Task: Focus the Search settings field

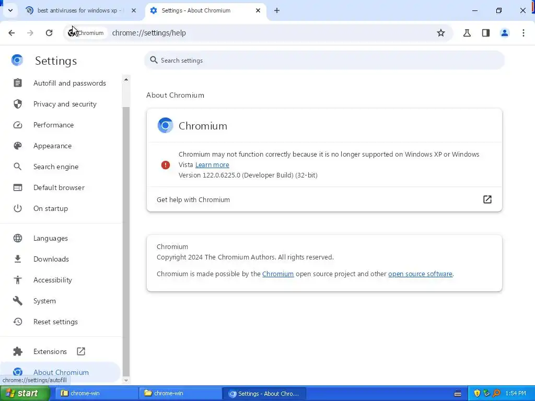Action: point(324,61)
